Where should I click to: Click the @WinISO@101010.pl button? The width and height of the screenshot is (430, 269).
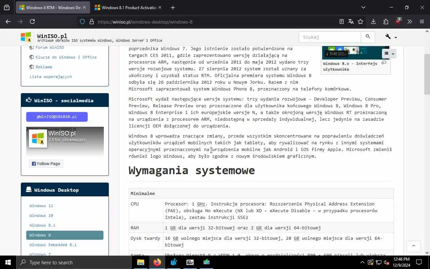[57, 117]
